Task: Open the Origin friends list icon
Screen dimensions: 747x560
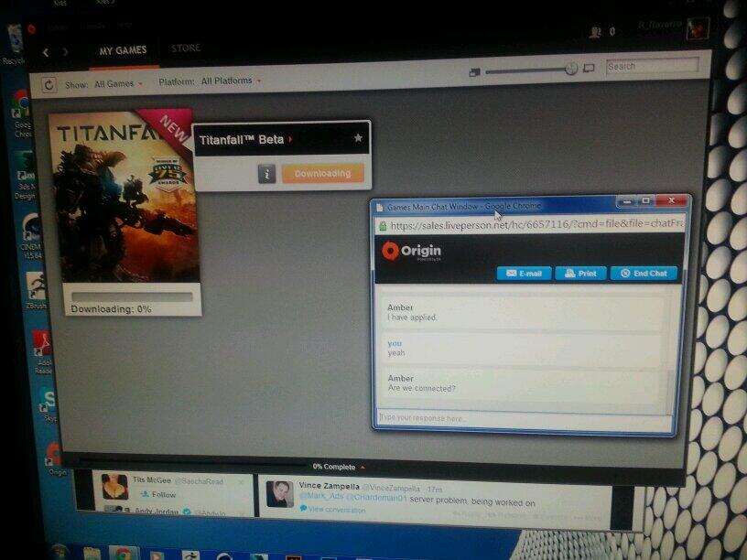Action: point(596,32)
